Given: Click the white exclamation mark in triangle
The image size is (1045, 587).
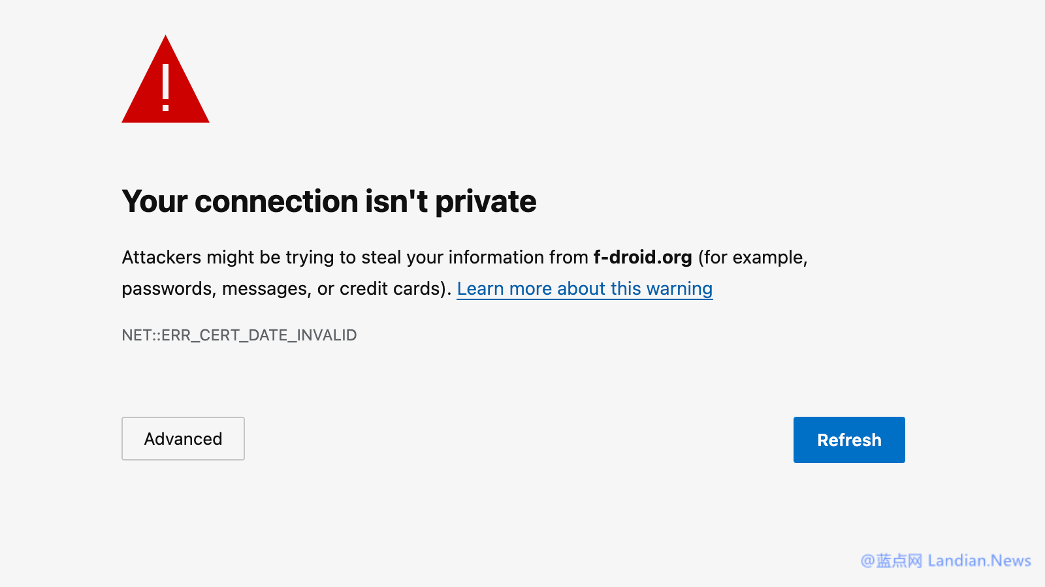Looking at the screenshot, I should point(166,87).
